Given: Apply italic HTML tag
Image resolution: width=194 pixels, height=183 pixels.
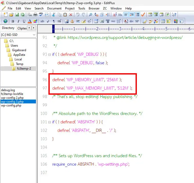Looking at the screenshot, I should (18, 21).
